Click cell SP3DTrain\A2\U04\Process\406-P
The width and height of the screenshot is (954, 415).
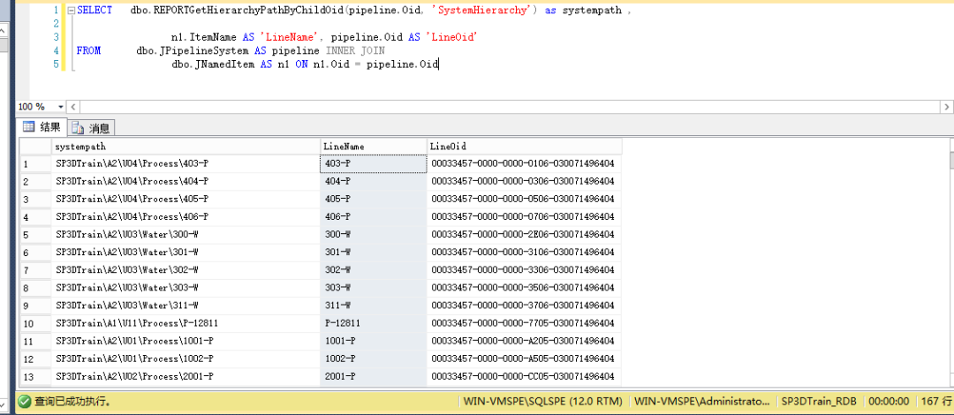tap(185, 216)
